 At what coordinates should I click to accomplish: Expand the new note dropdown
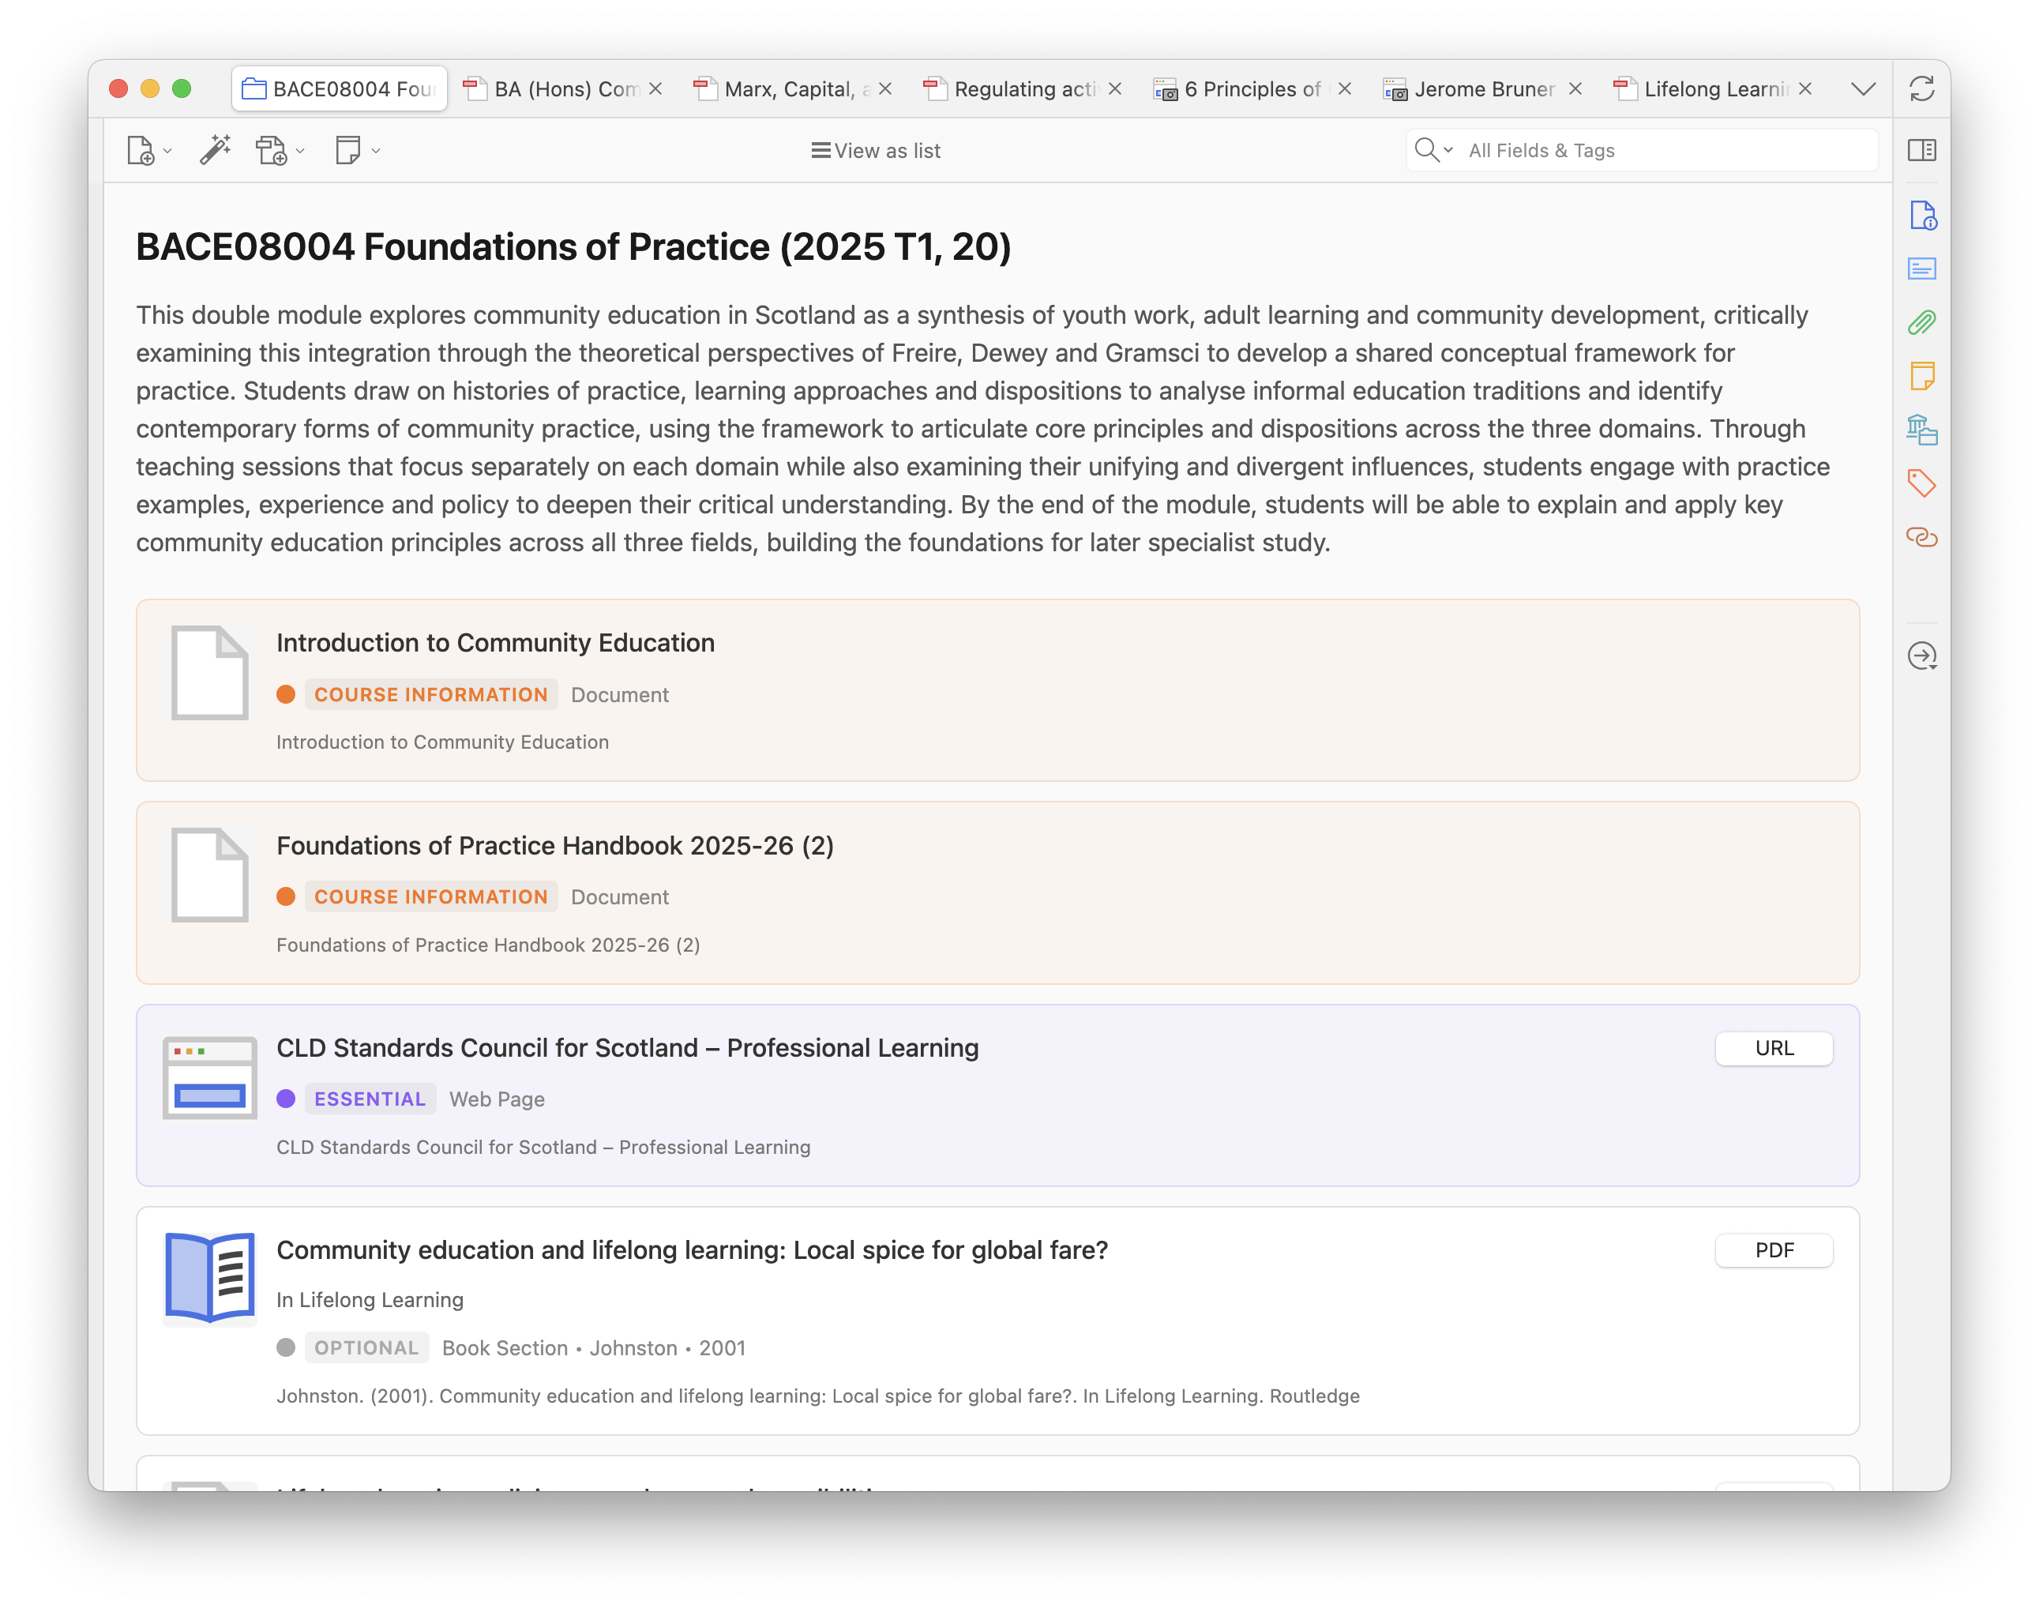[x=376, y=151]
